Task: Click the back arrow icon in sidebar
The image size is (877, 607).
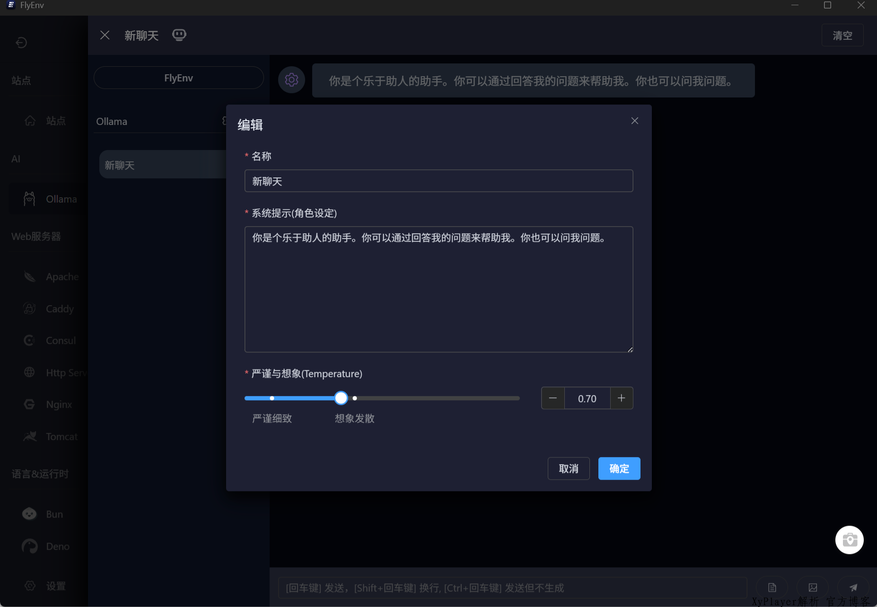Action: 21,43
